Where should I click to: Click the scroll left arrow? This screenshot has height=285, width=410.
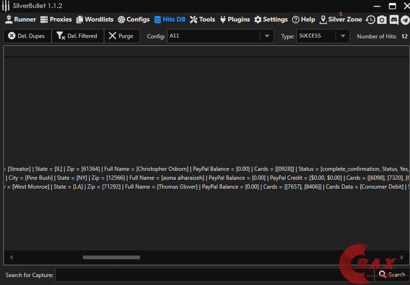click(x=11, y=257)
